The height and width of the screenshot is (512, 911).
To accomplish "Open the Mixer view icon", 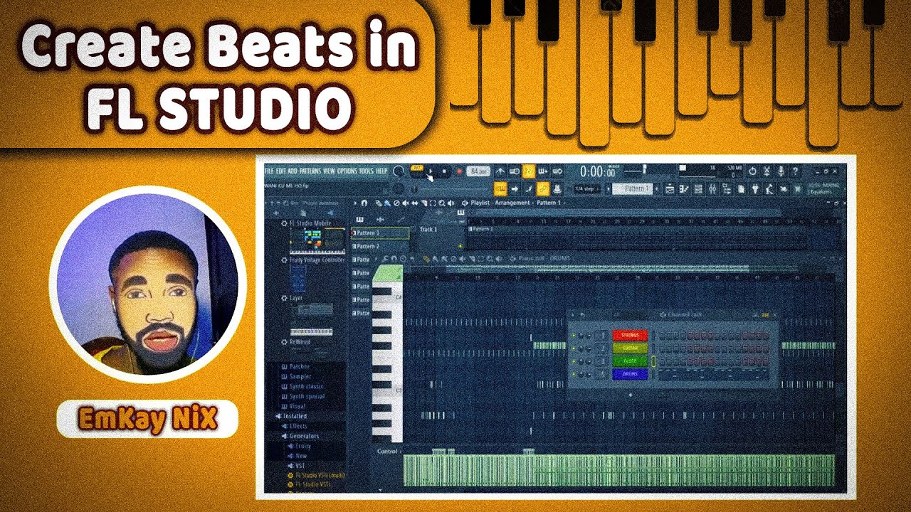I will pyautogui.click(x=712, y=189).
